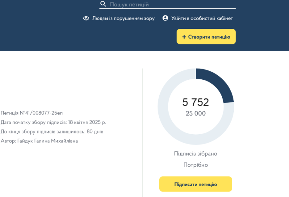Click the 'Створити петицію' button
This screenshot has height=197, width=289.
point(206,37)
